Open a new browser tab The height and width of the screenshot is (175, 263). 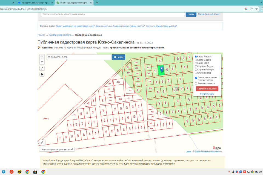point(97,3)
